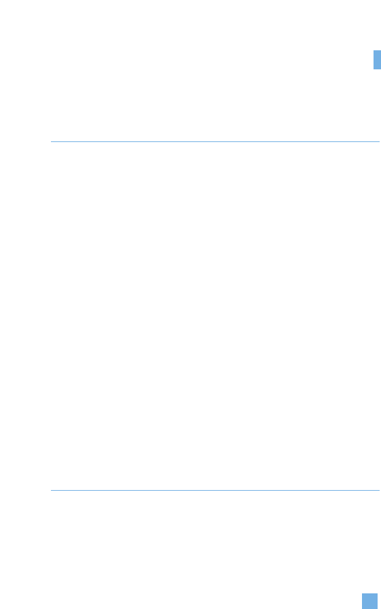Click the empty footer area below the lower divider

[x=190, y=550]
